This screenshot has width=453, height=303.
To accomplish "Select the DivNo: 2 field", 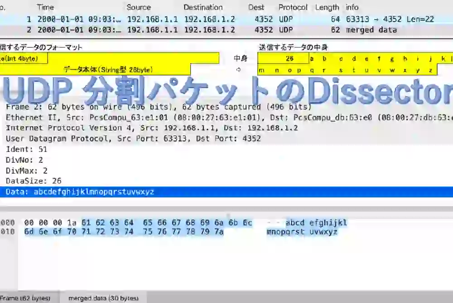I will [24, 160].
